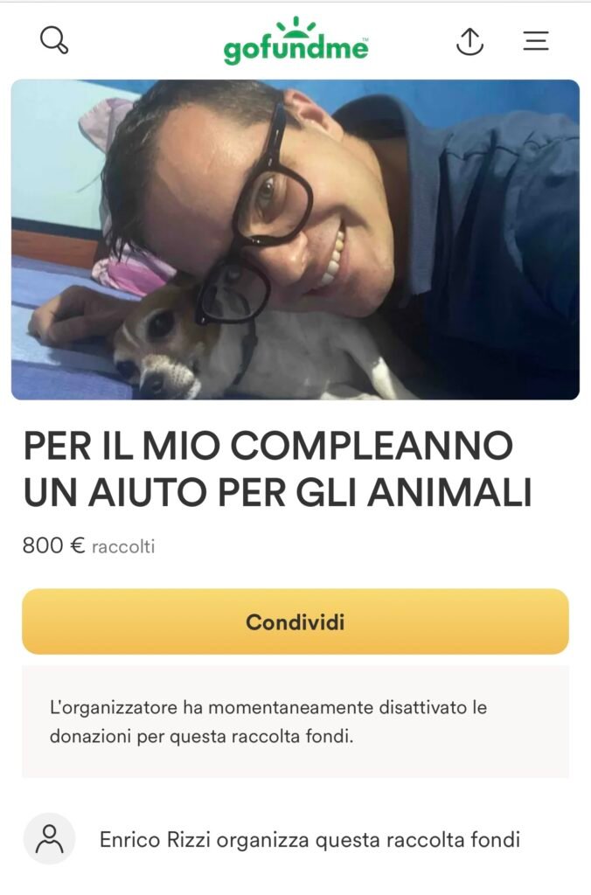Tap the sun rays above gofundme wordmark
This screenshot has height=895, width=591.
coord(295,25)
